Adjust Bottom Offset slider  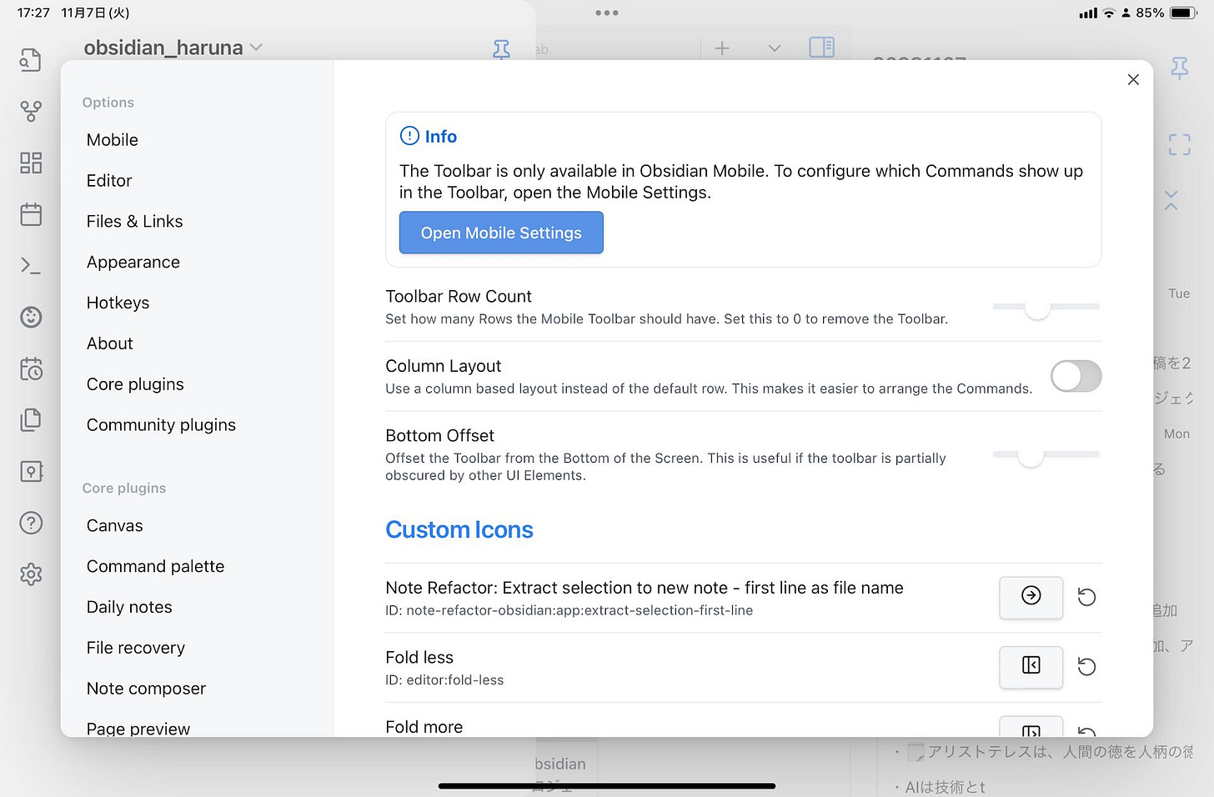pos(1046,455)
